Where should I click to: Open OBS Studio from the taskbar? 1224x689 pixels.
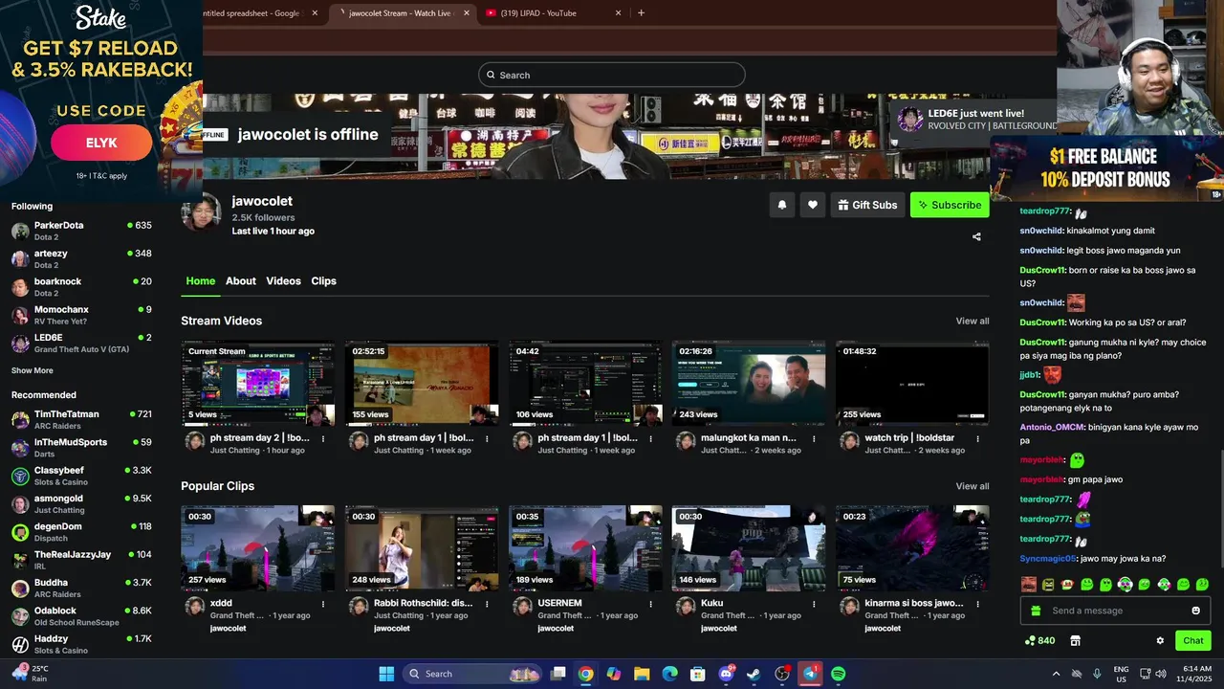(x=782, y=674)
